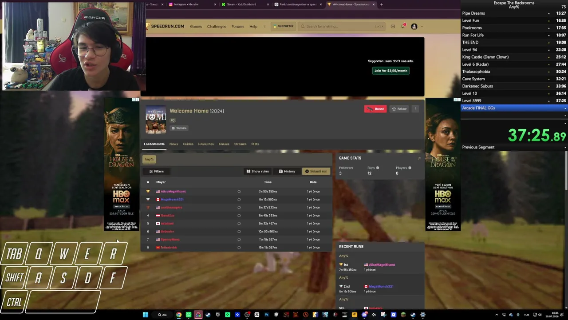Focus the 'Search for anything' field
Image resolution: width=568 pixels, height=320 pixels.
click(342, 26)
